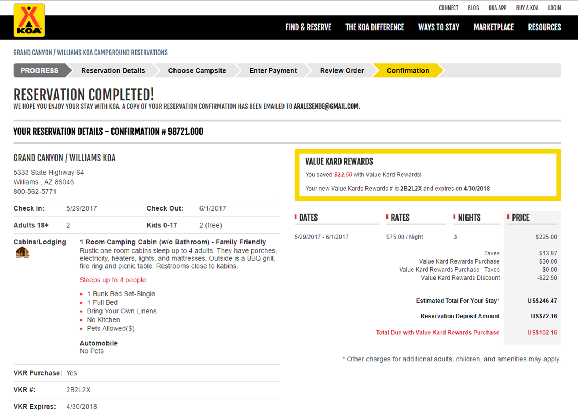Screen dimensions: 578x419
Task: Click the DATES column header
Action: coord(308,218)
